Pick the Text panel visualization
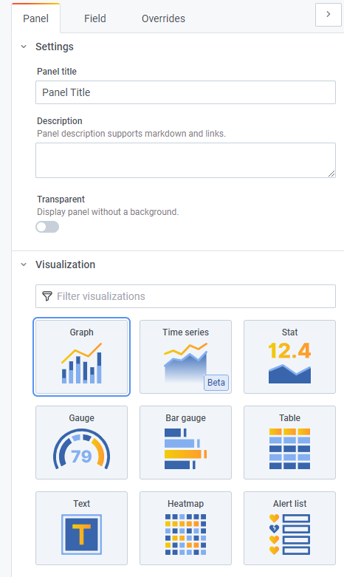This screenshot has width=344, height=577. [x=82, y=528]
